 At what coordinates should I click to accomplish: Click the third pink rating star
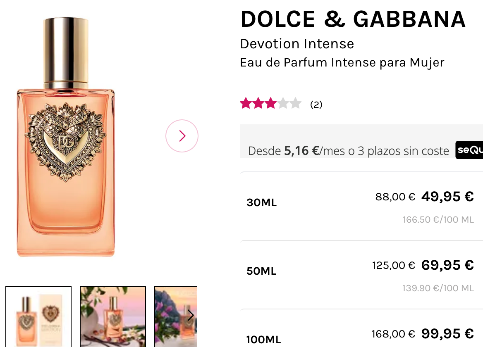click(x=270, y=103)
